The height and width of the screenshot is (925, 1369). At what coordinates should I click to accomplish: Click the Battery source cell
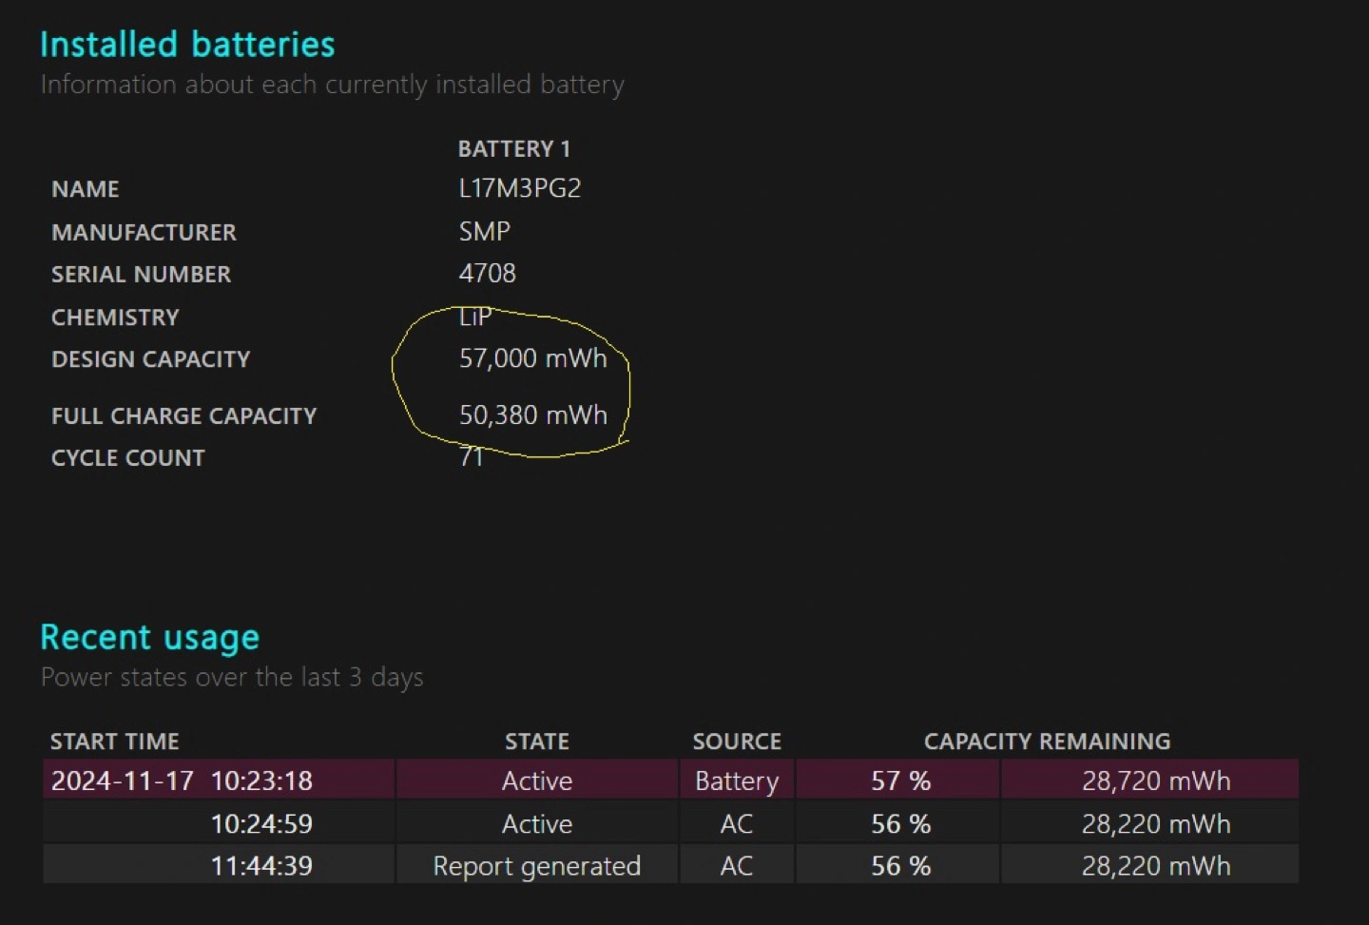[736, 780]
